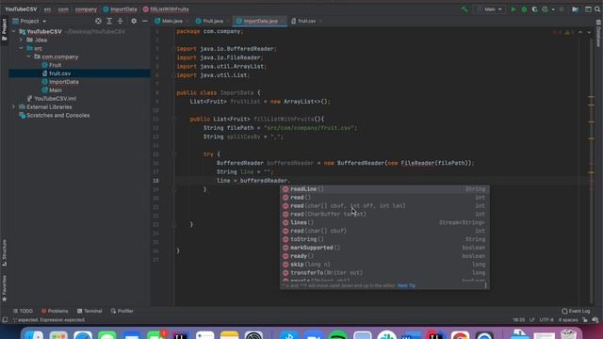This screenshot has height=339, width=603.
Task: Click the fillListWithFruits breadcrumb
Action: (166, 9)
